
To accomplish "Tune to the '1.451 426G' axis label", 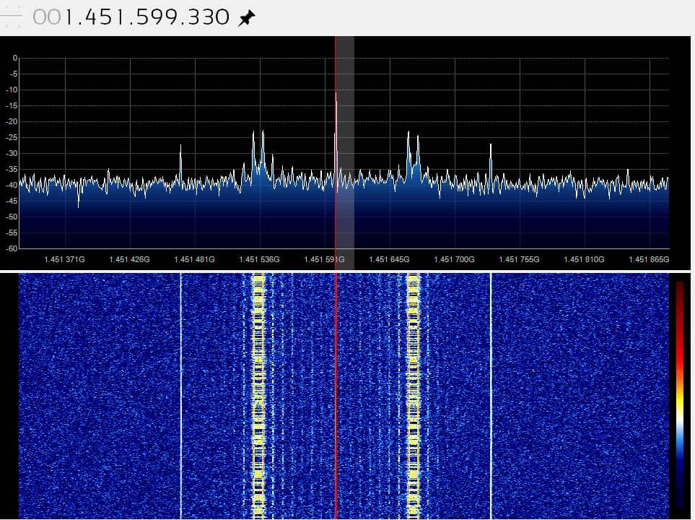I will [x=129, y=259].
